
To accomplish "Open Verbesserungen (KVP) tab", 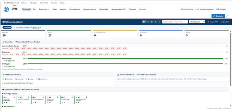I will (119, 9).
